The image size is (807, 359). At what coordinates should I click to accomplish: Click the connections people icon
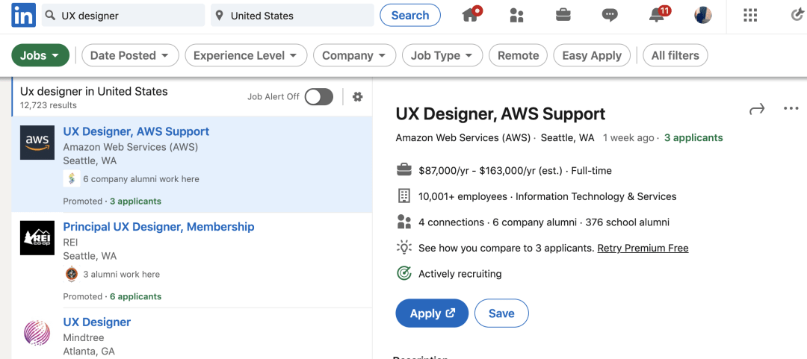coord(404,222)
